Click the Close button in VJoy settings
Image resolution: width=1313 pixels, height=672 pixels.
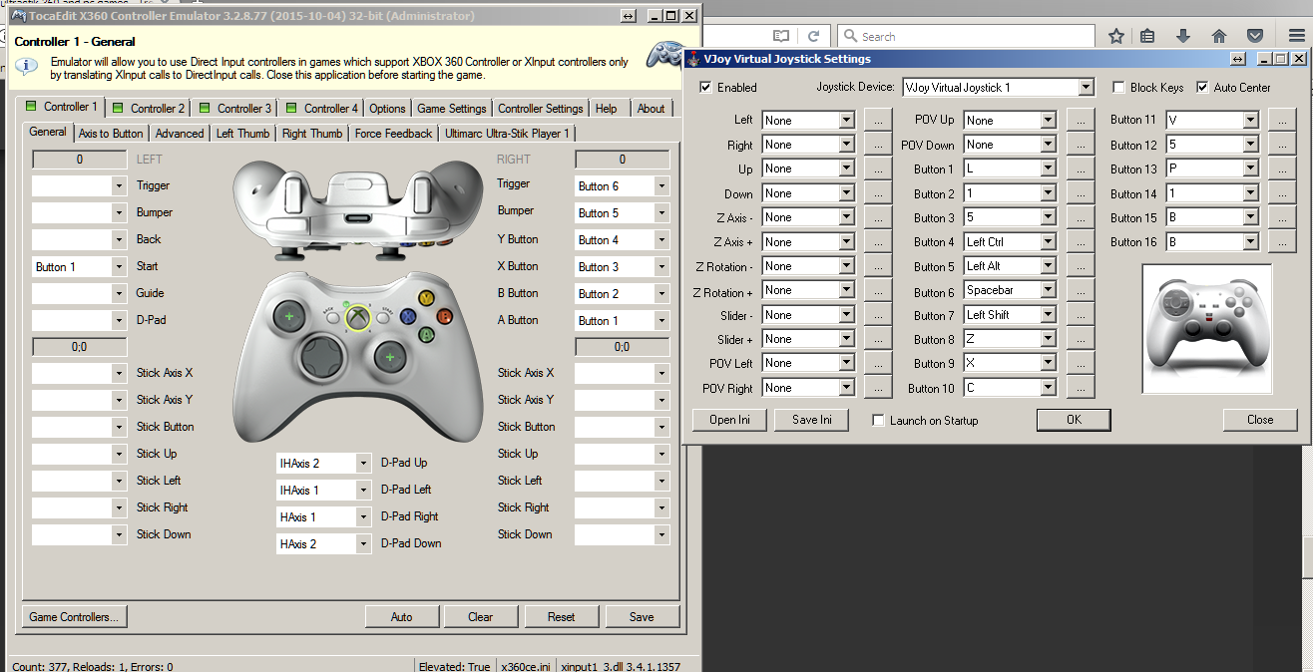(x=1260, y=420)
